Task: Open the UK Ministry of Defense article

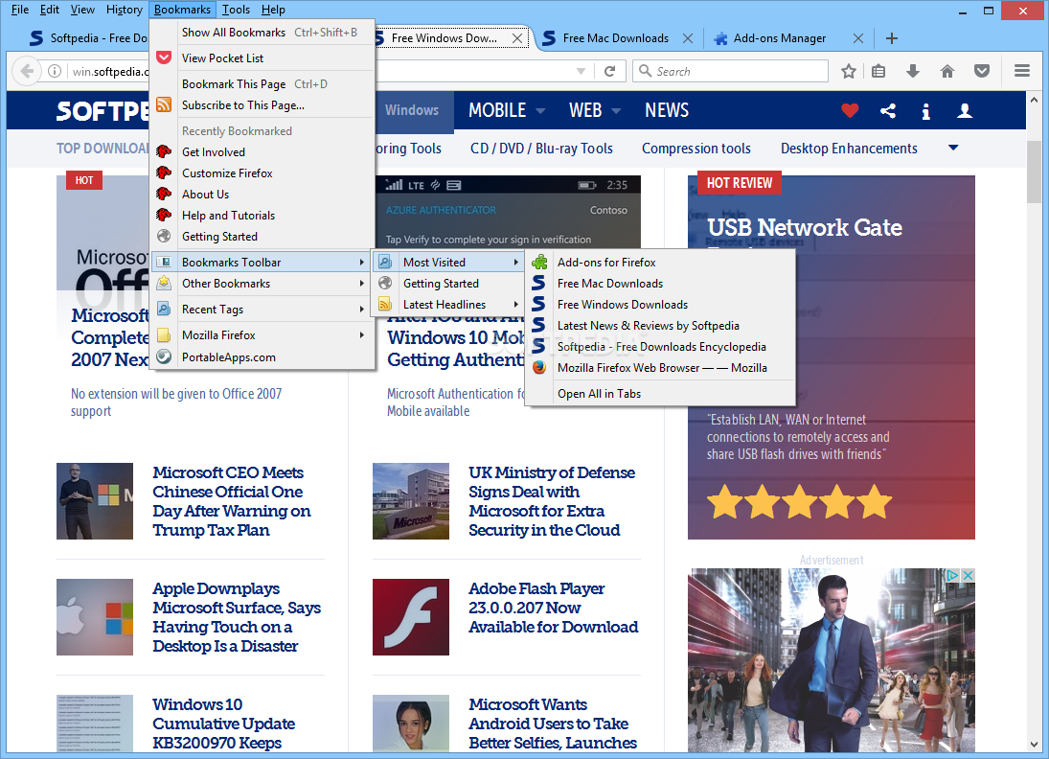Action: [552, 501]
